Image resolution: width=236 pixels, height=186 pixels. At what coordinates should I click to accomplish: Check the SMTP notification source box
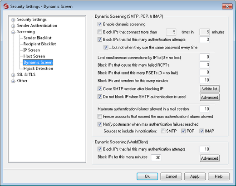coord(163,131)
